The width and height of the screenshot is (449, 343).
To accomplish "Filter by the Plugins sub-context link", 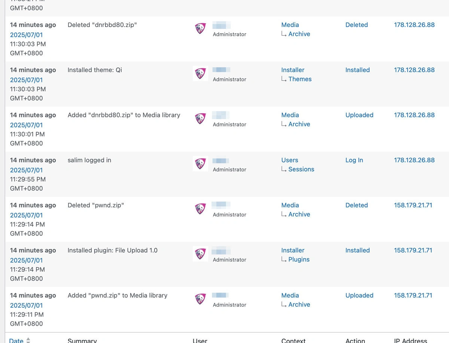I will (299, 260).
